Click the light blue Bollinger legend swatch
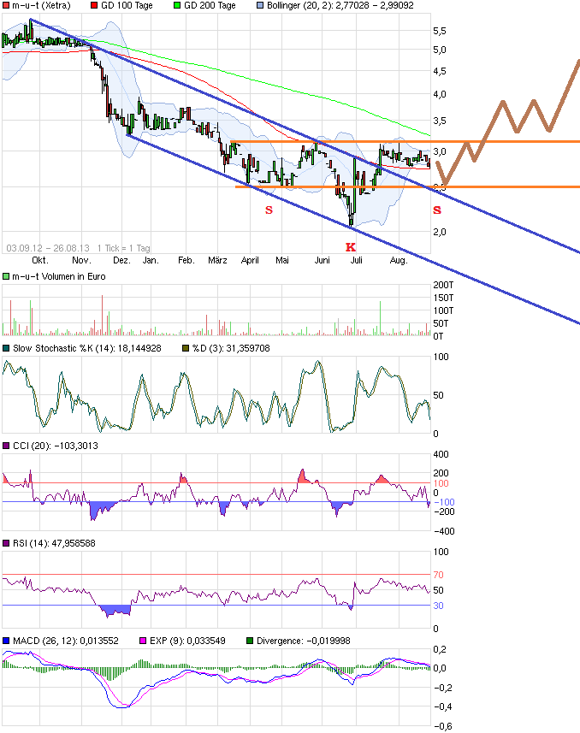Viewport: 580px width, 733px height. tap(261, 6)
